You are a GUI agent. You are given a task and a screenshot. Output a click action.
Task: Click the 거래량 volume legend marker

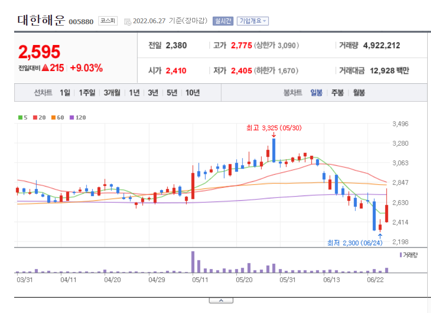(401, 255)
